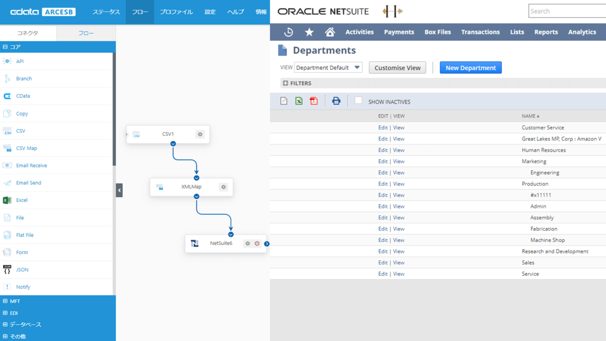This screenshot has height=341, width=606.
Task: Click the NetSuite6 connector logo icon
Action: pos(194,243)
